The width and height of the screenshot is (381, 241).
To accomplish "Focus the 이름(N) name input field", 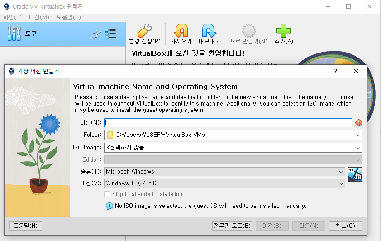I will click(228, 123).
